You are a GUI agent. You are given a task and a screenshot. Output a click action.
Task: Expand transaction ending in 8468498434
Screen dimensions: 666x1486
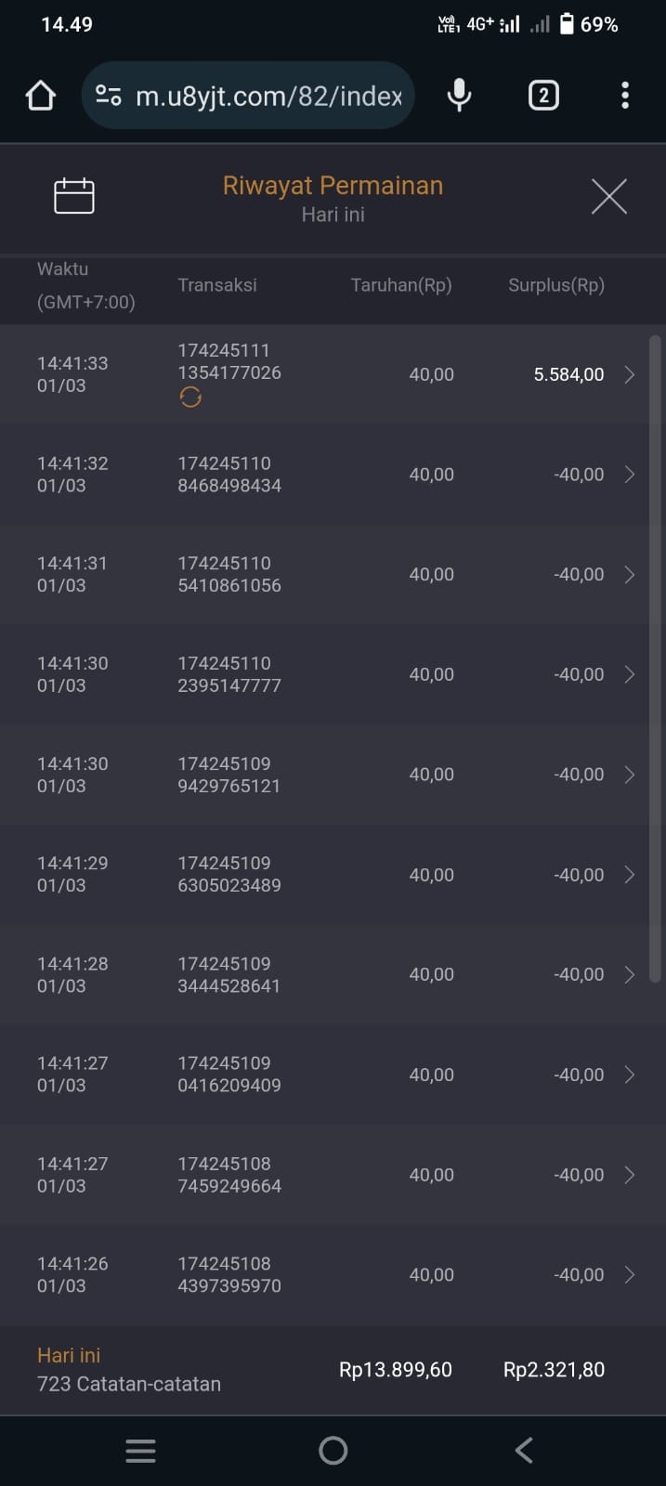629,475
